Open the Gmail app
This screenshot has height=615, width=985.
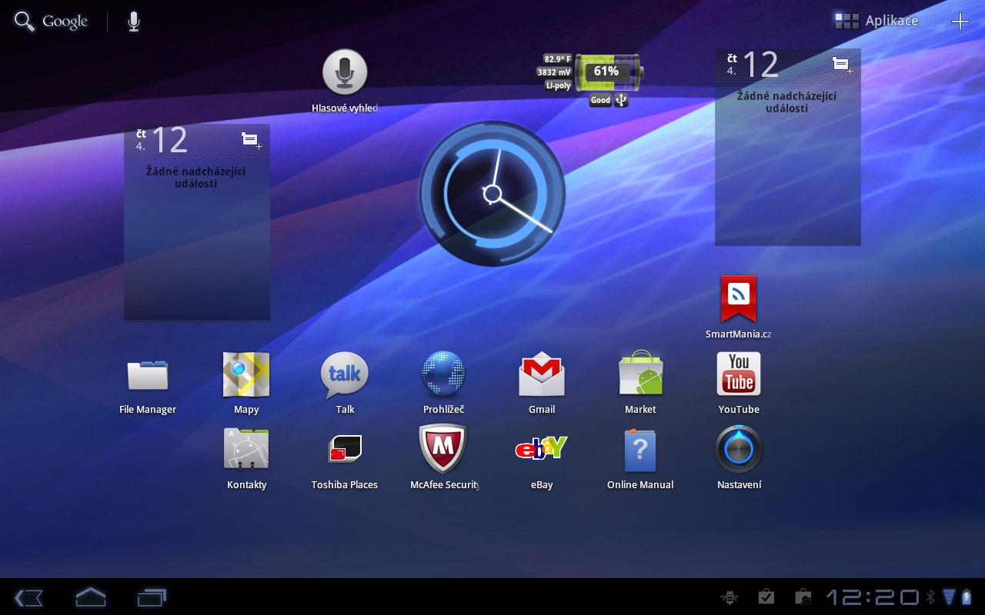[542, 384]
